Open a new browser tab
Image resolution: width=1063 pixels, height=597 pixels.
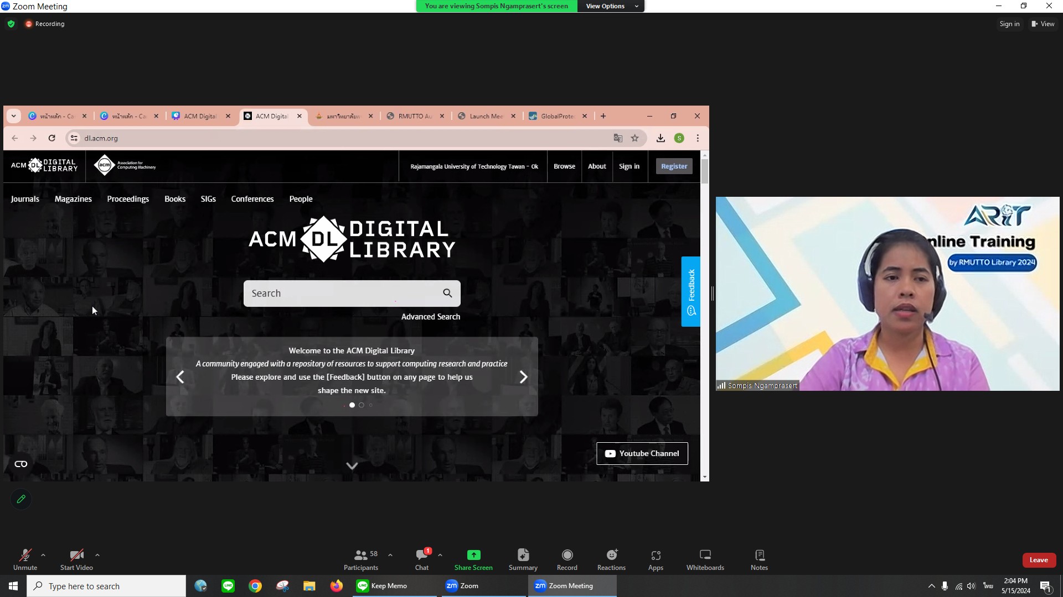(x=603, y=116)
